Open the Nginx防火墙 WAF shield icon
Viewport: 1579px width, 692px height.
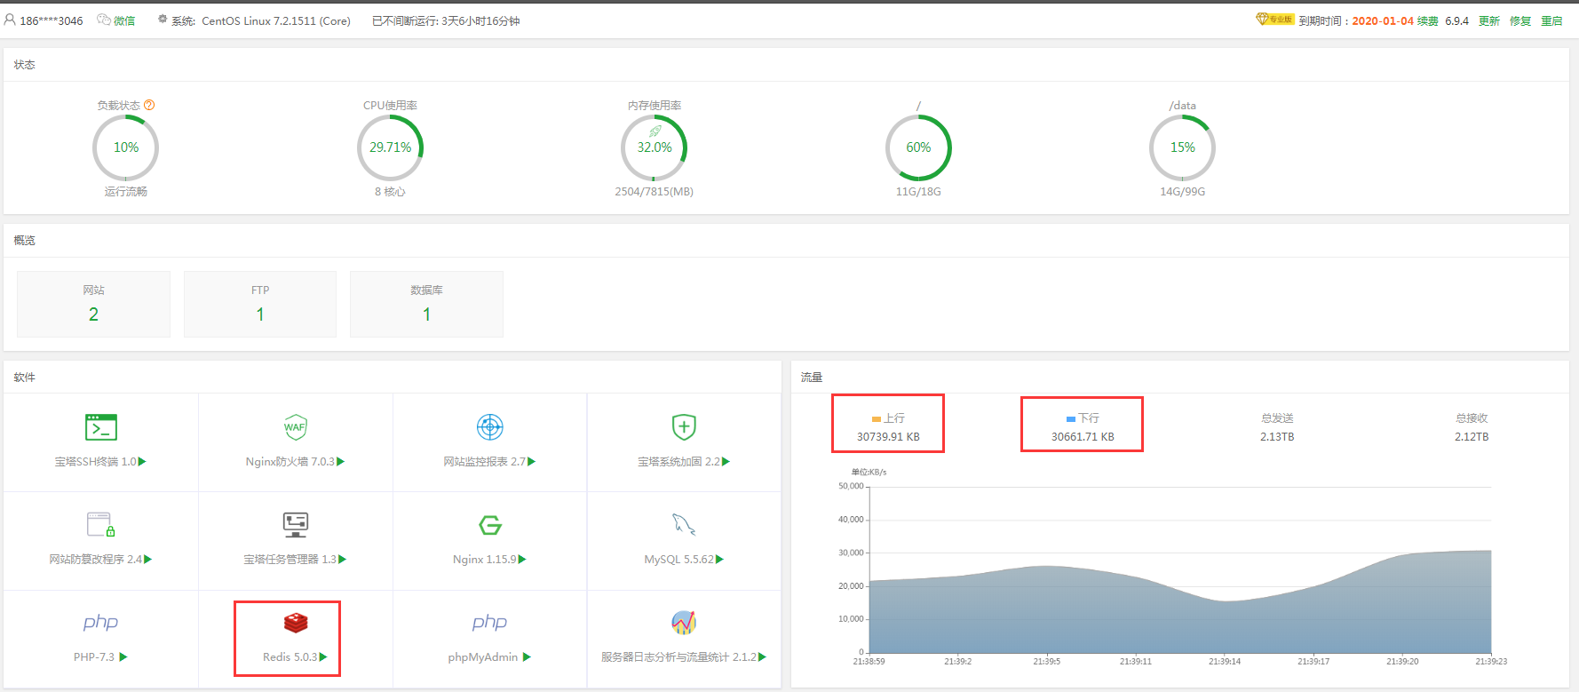[295, 427]
